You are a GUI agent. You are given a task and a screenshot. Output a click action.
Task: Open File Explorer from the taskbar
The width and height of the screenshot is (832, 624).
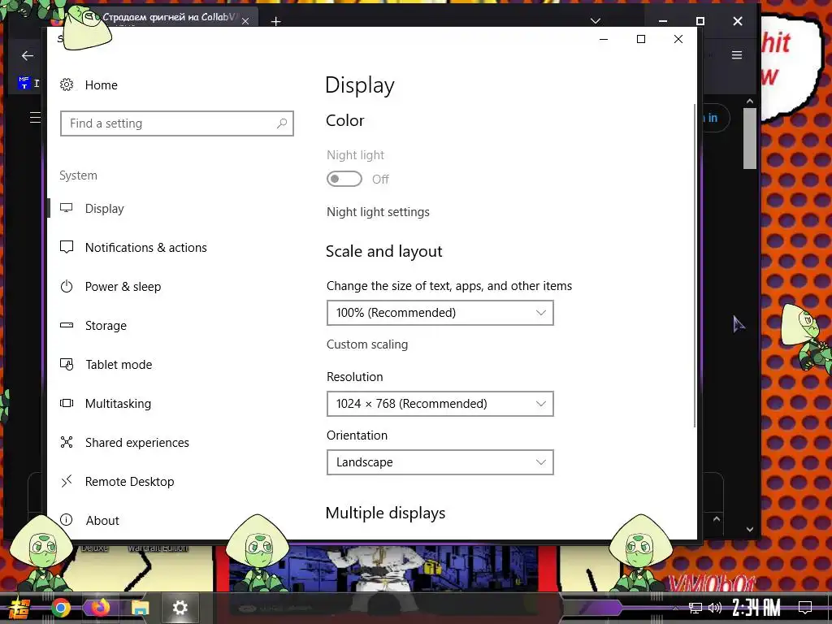pos(140,608)
